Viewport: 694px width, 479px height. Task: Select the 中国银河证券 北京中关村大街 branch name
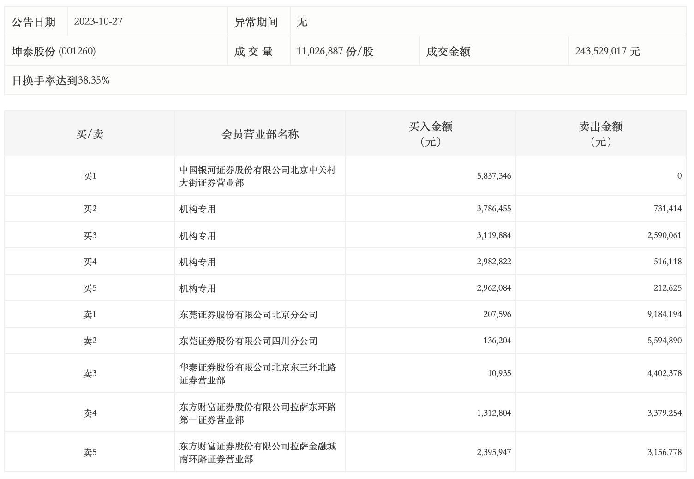tap(257, 176)
